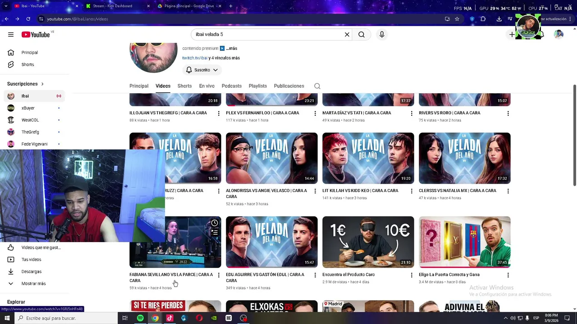Open options for Encuentra el Producto Caro

412,275
